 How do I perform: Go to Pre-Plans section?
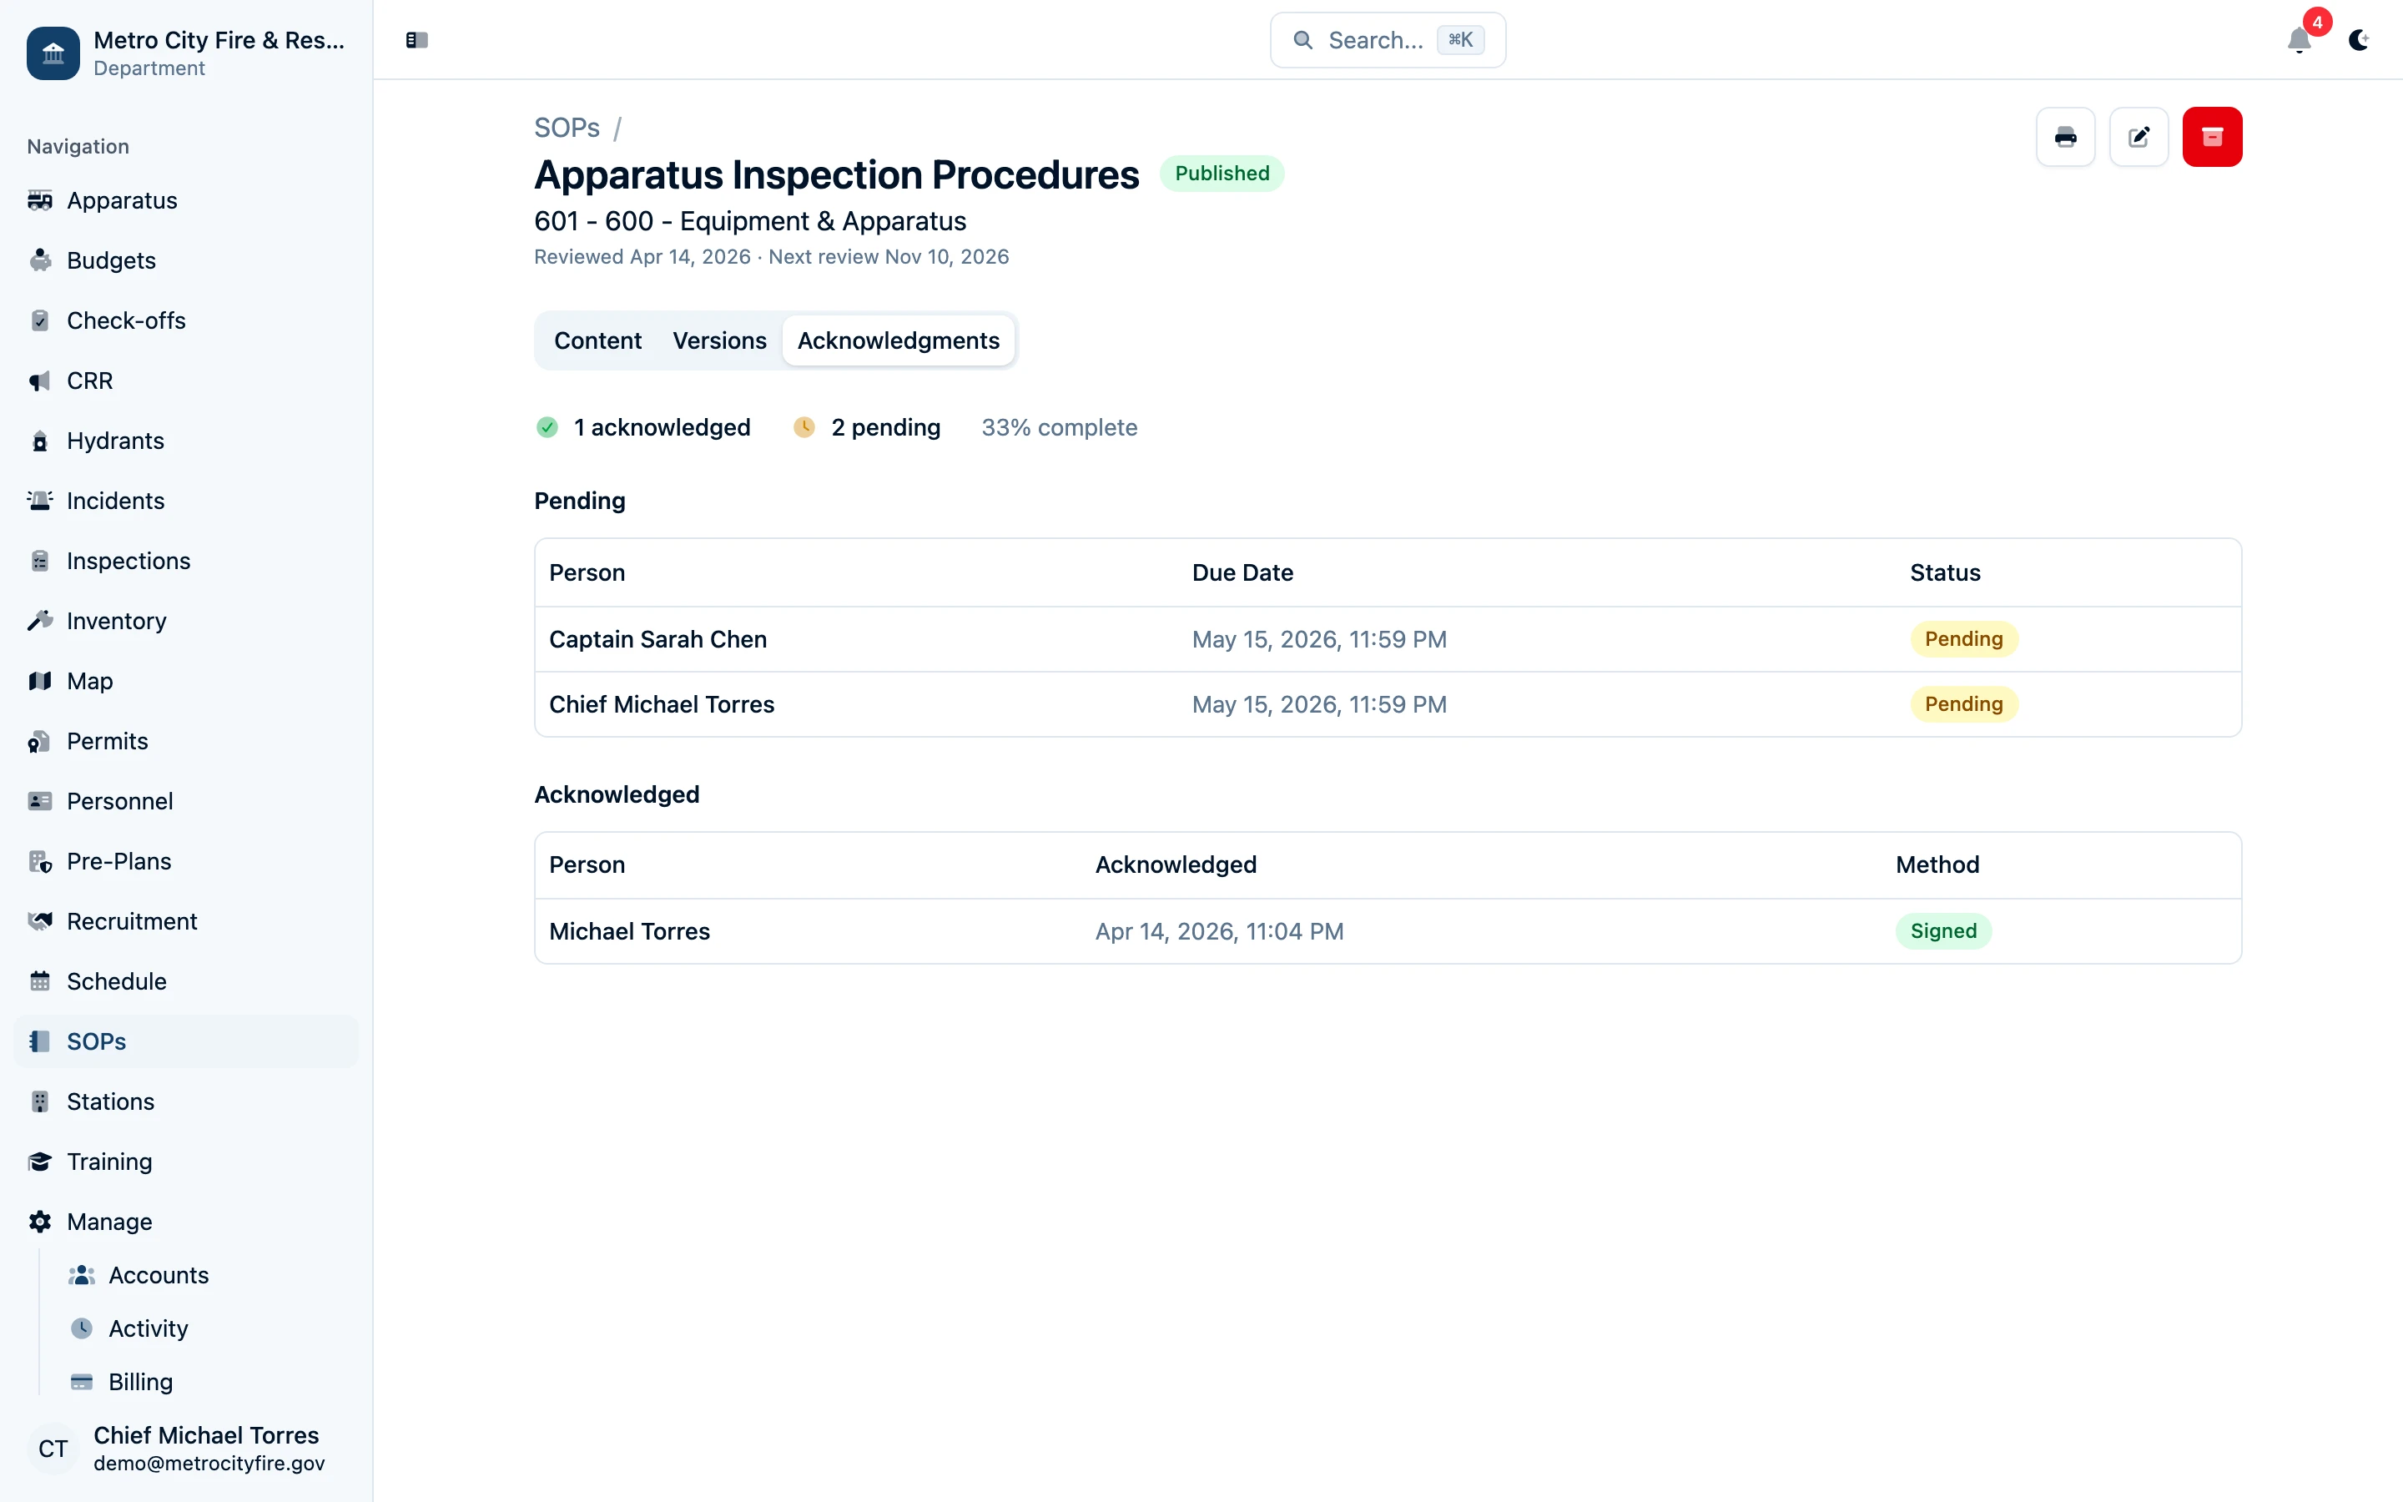[118, 861]
